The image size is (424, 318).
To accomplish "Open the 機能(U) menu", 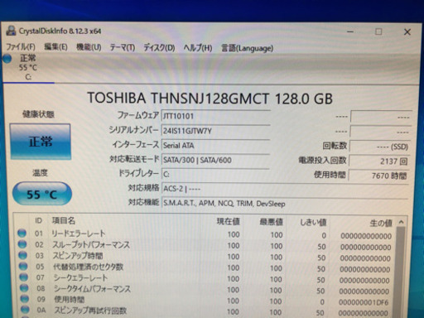I will (89, 47).
